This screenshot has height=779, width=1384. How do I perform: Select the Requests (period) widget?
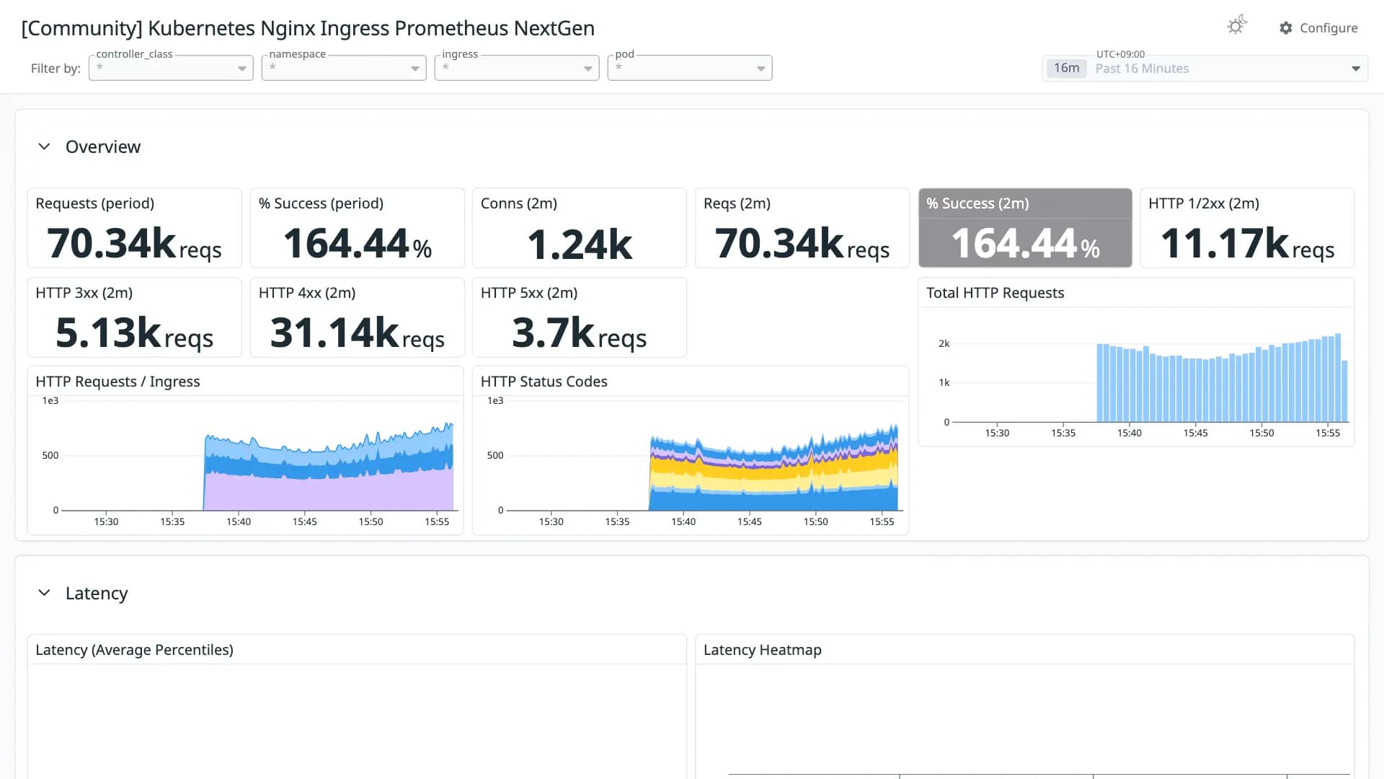click(x=135, y=228)
